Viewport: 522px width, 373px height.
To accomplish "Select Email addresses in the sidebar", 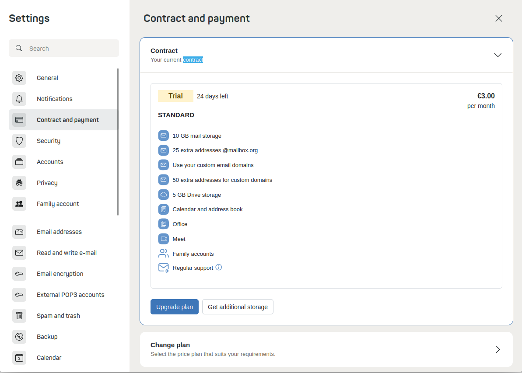I will 59,232.
